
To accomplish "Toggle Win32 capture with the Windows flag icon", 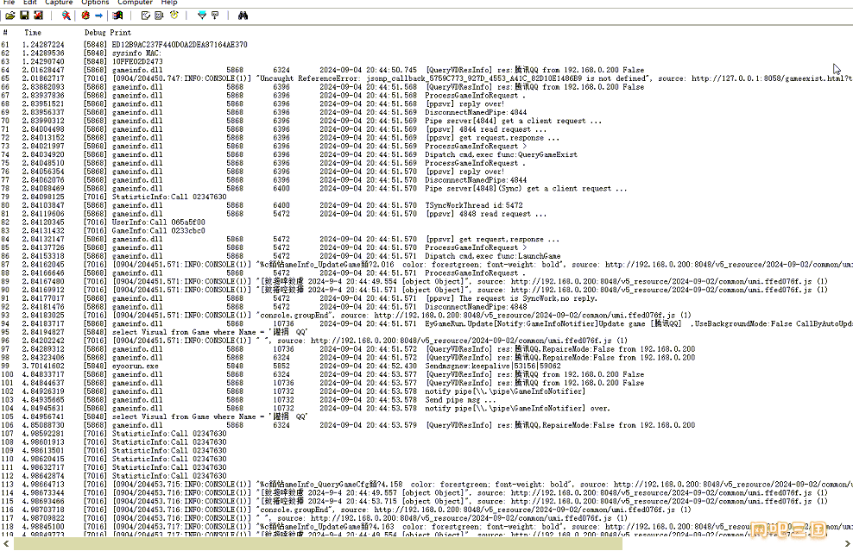I will tap(117, 16).
